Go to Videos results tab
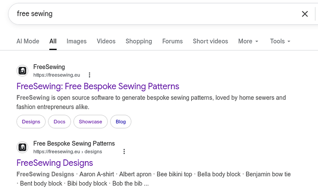Viewport: 318px width, 191px height. (106, 41)
